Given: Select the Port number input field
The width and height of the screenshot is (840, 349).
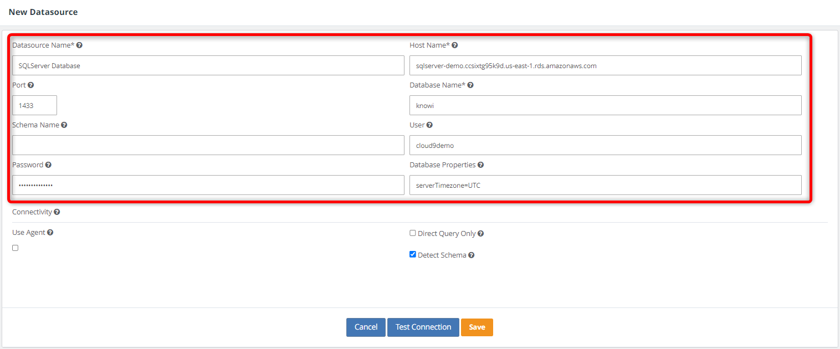Looking at the screenshot, I should (x=34, y=105).
